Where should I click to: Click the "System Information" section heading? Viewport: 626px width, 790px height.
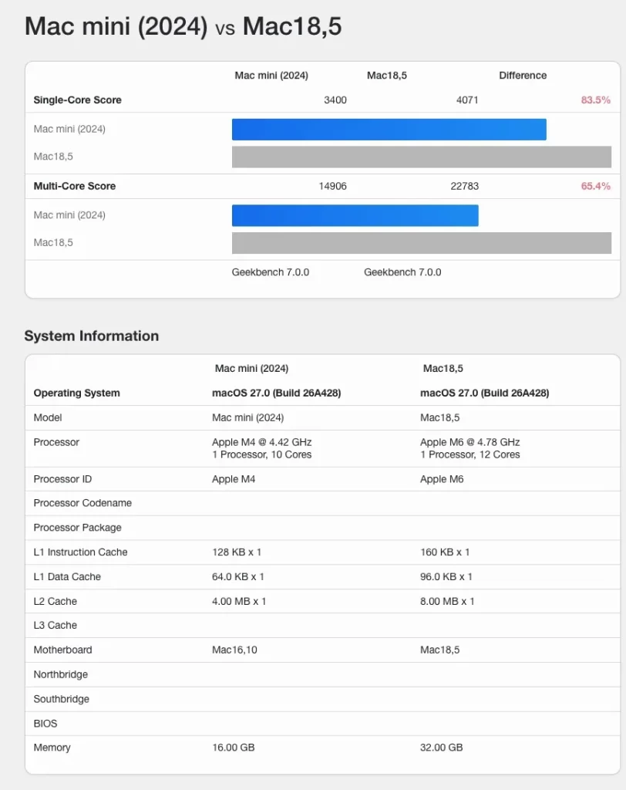click(x=92, y=336)
